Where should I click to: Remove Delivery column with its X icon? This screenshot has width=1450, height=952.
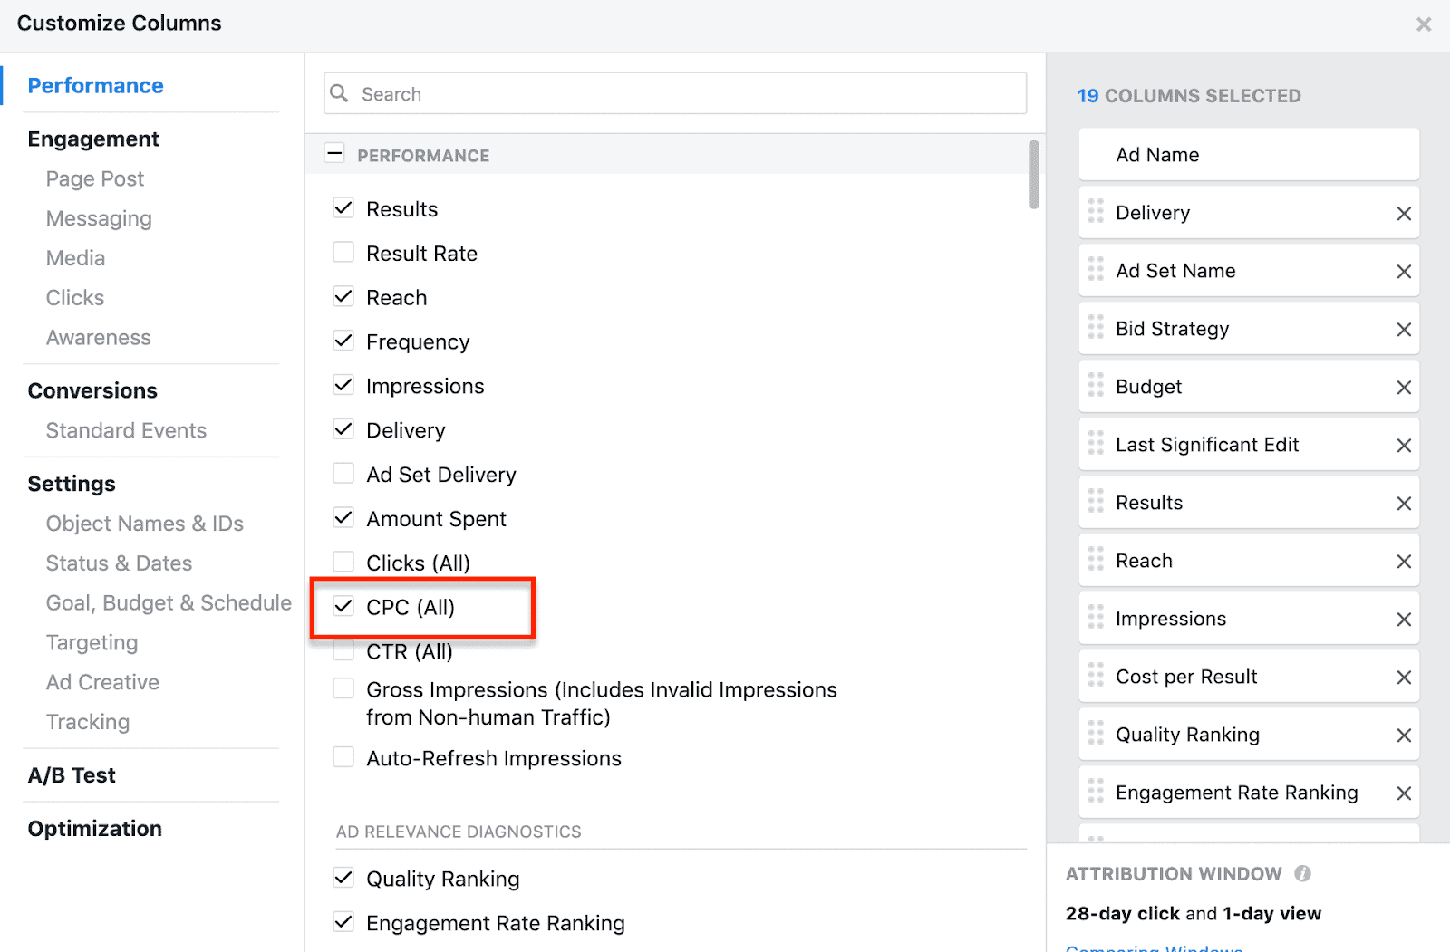pos(1404,214)
